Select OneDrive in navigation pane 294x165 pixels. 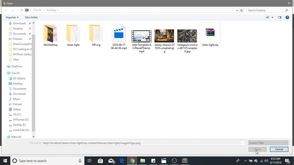(17, 66)
